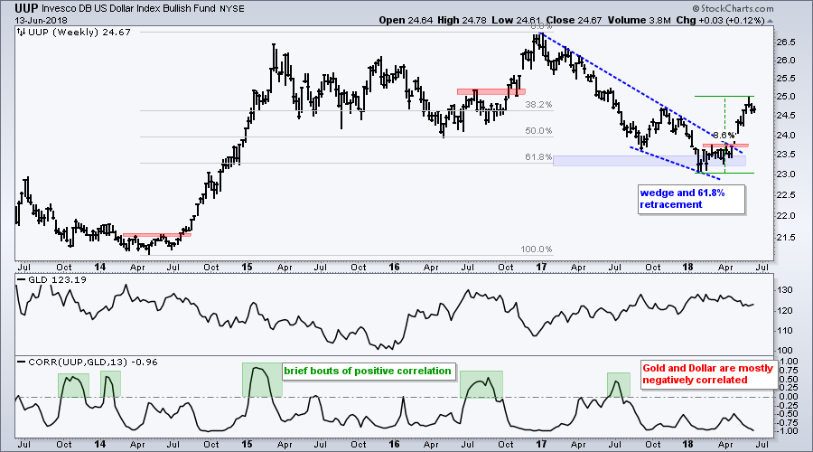
Task: Click the 23.0 price axis label
Action: [786, 174]
